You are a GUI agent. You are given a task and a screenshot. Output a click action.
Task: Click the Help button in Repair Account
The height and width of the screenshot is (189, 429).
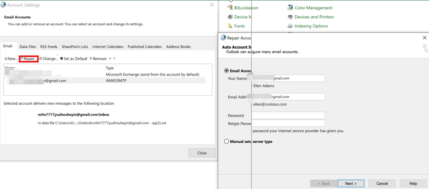(413, 183)
